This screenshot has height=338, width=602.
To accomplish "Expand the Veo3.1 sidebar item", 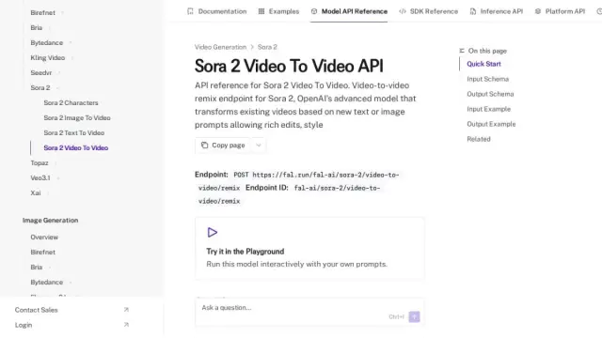I will click(40, 177).
